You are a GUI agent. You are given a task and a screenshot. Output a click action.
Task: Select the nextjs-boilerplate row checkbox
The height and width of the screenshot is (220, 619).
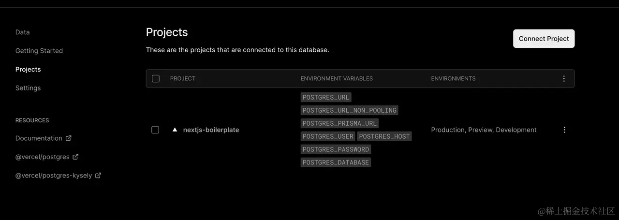(155, 130)
